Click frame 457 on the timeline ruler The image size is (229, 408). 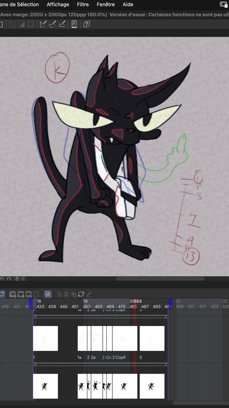87,306
